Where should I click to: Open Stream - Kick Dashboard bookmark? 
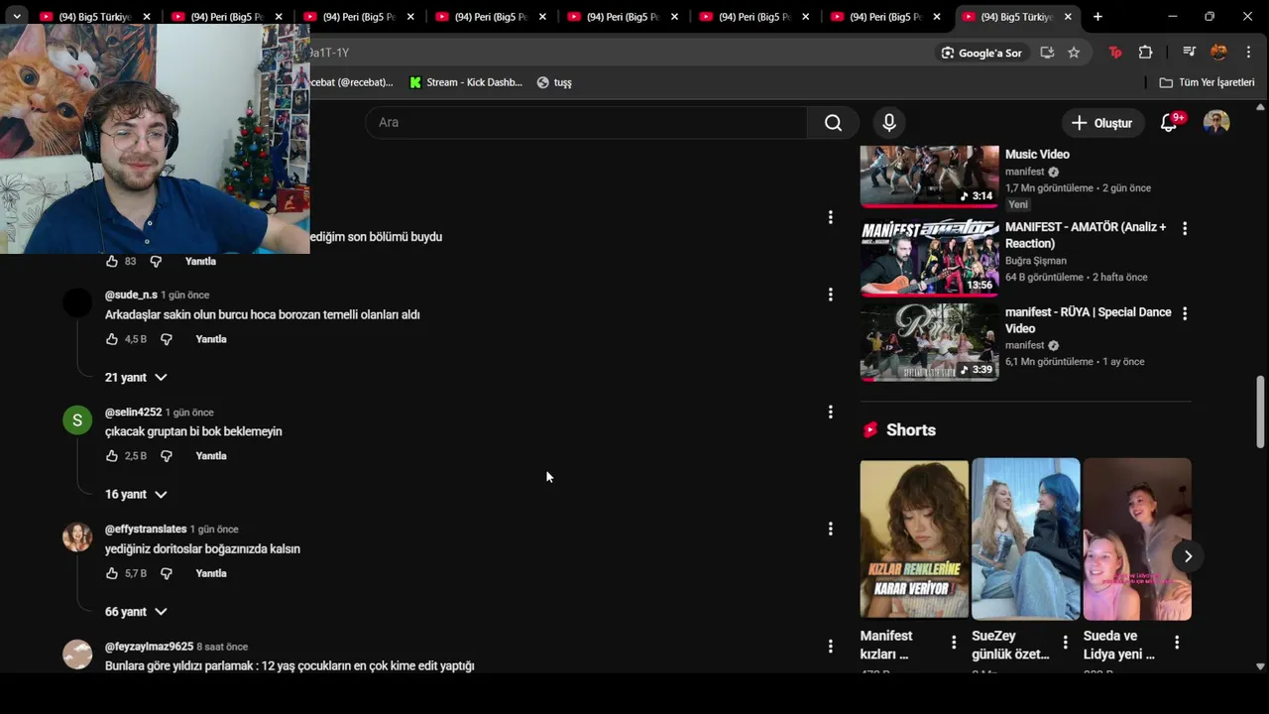click(x=466, y=82)
